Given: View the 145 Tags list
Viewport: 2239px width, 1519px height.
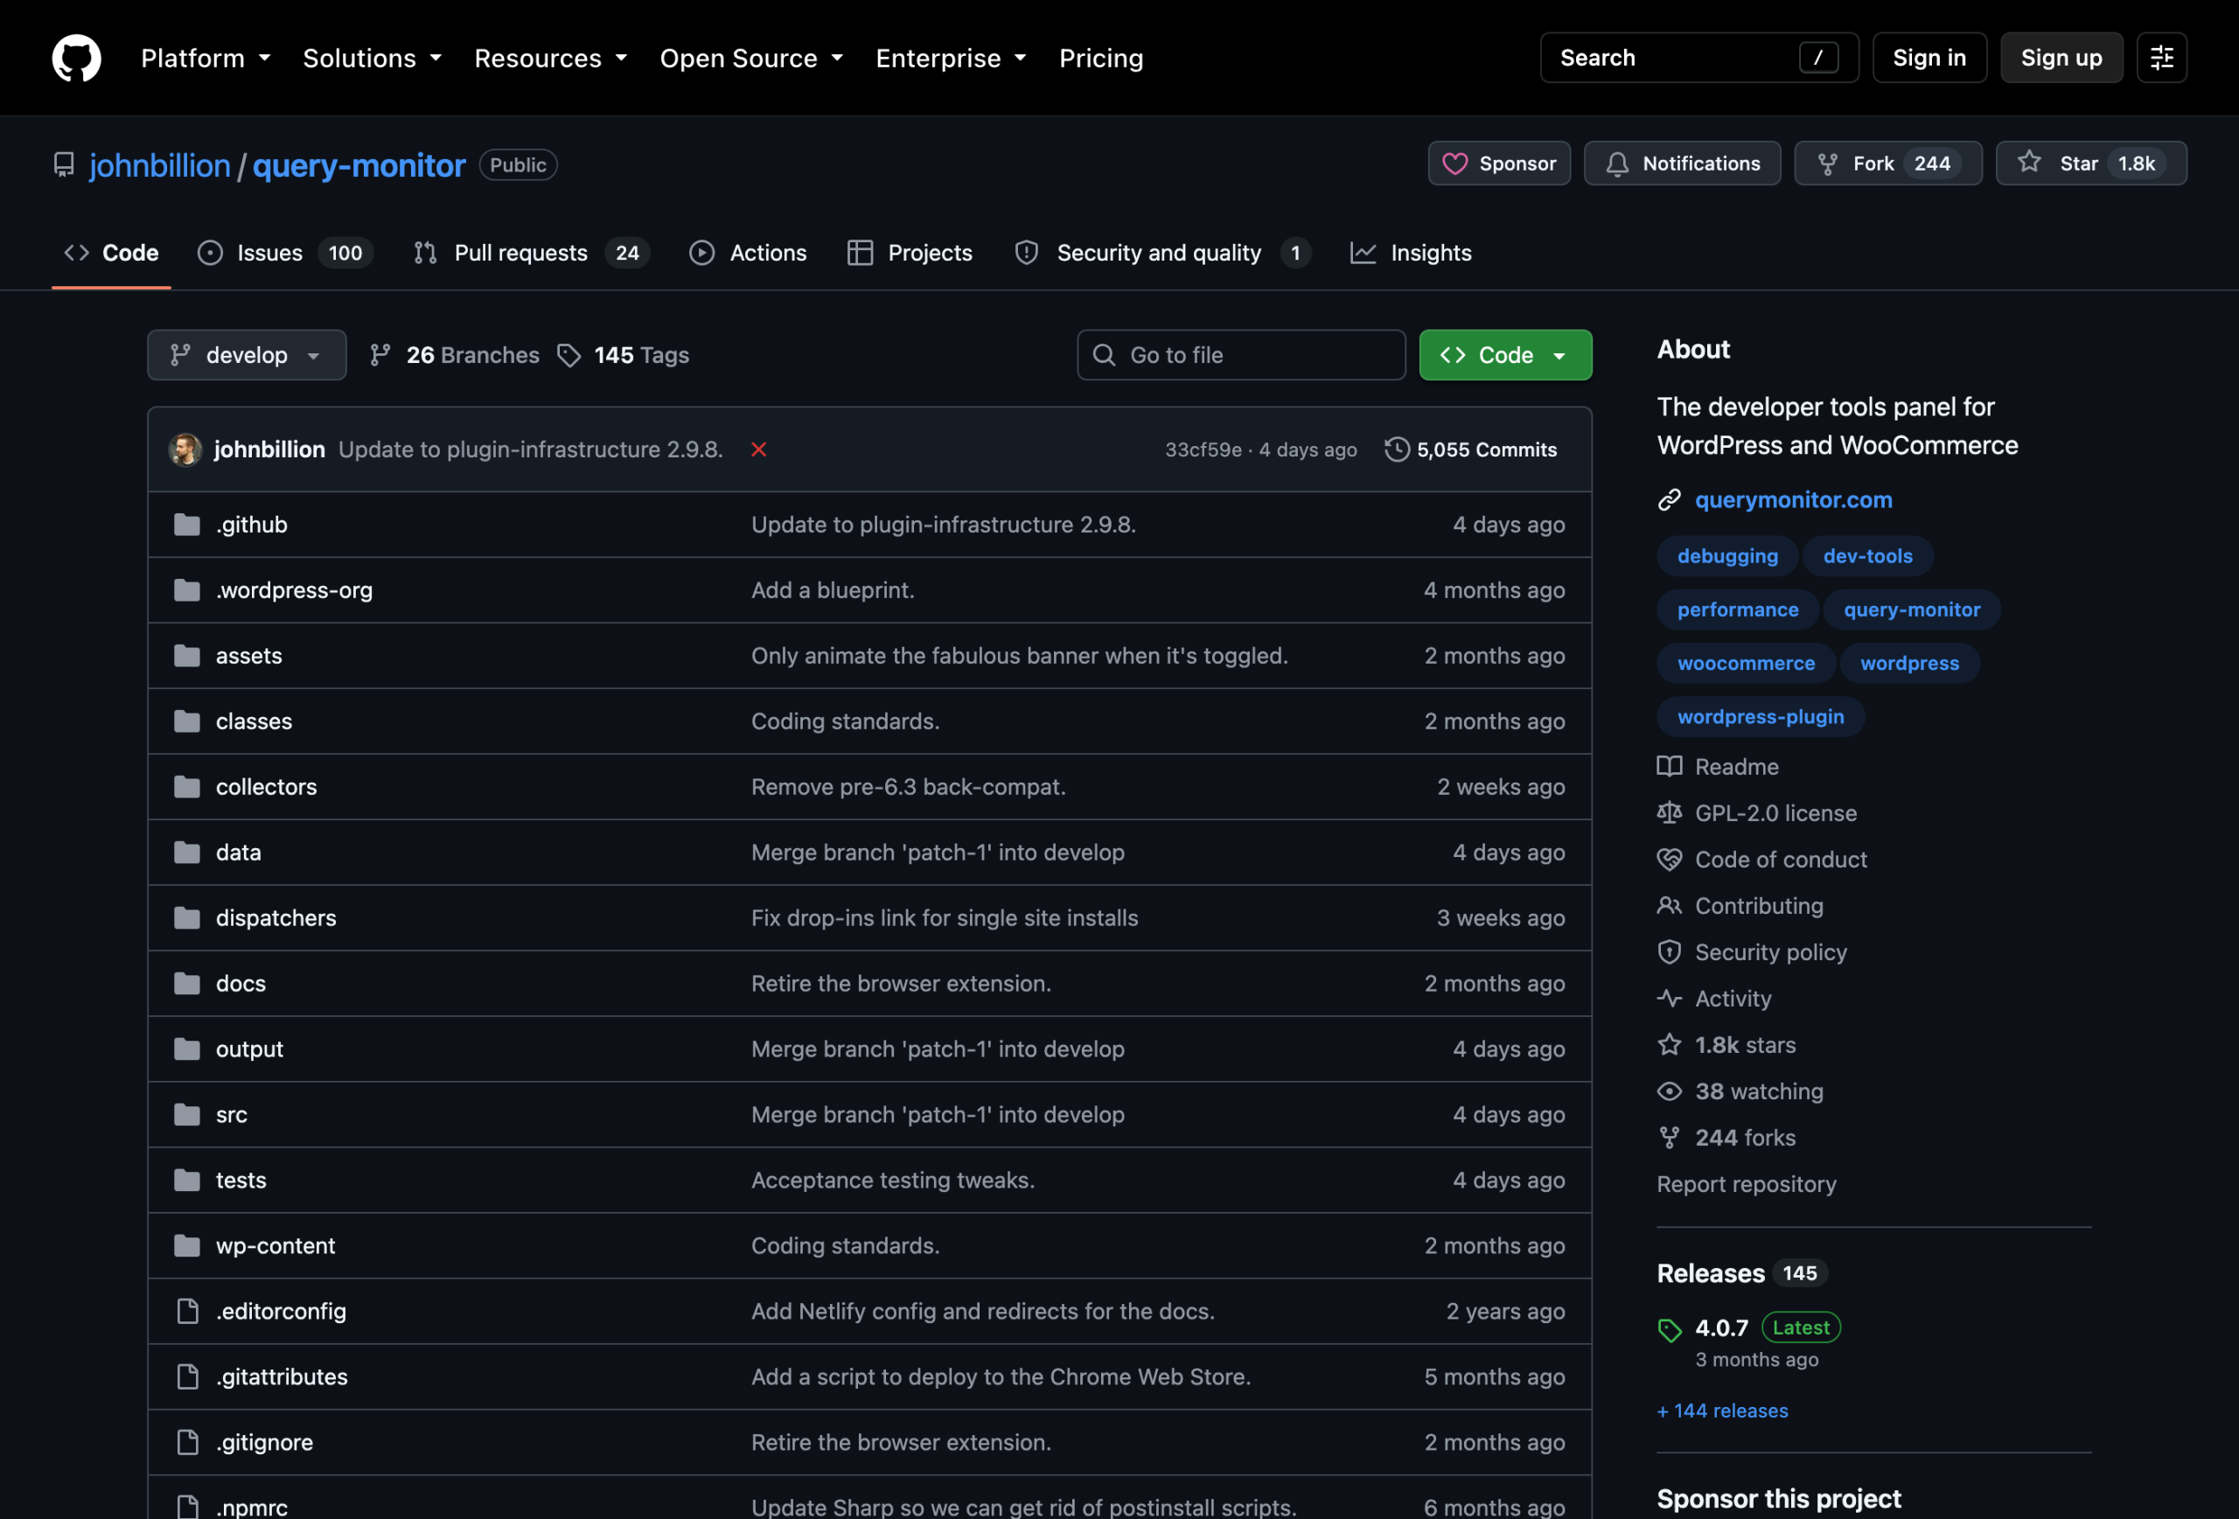Looking at the screenshot, I should 624,355.
